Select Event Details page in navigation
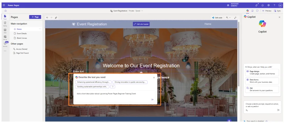 [22, 34]
